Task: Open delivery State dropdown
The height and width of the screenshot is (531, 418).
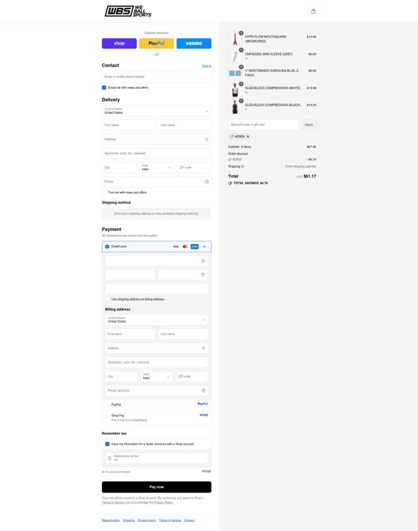Action: pos(156,168)
